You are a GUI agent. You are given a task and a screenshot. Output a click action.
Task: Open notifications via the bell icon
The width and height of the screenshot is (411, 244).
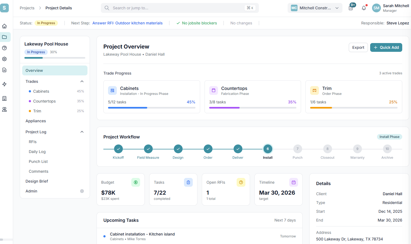click(x=364, y=8)
